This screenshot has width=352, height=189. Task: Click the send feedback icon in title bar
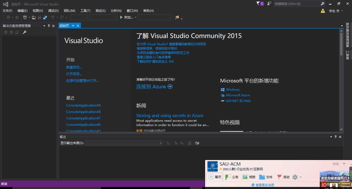point(269,4)
